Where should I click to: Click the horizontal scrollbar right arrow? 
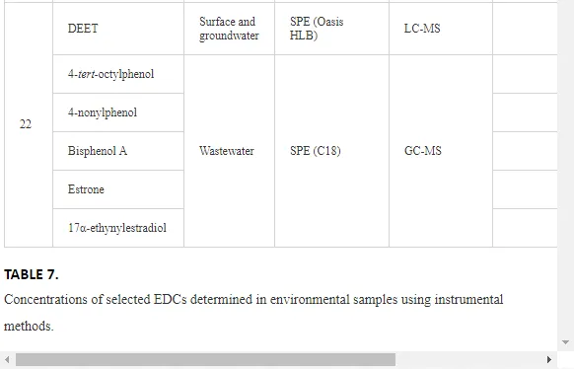(x=548, y=359)
